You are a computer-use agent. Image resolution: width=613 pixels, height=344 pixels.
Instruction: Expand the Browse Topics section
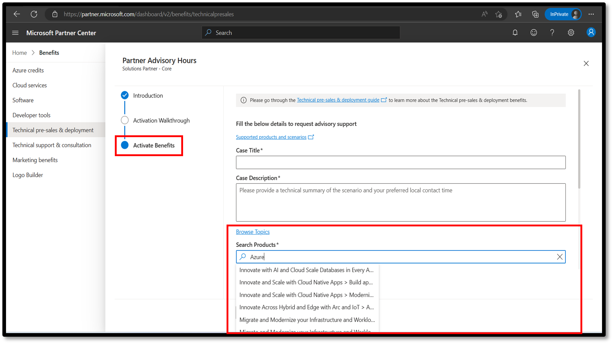click(253, 232)
